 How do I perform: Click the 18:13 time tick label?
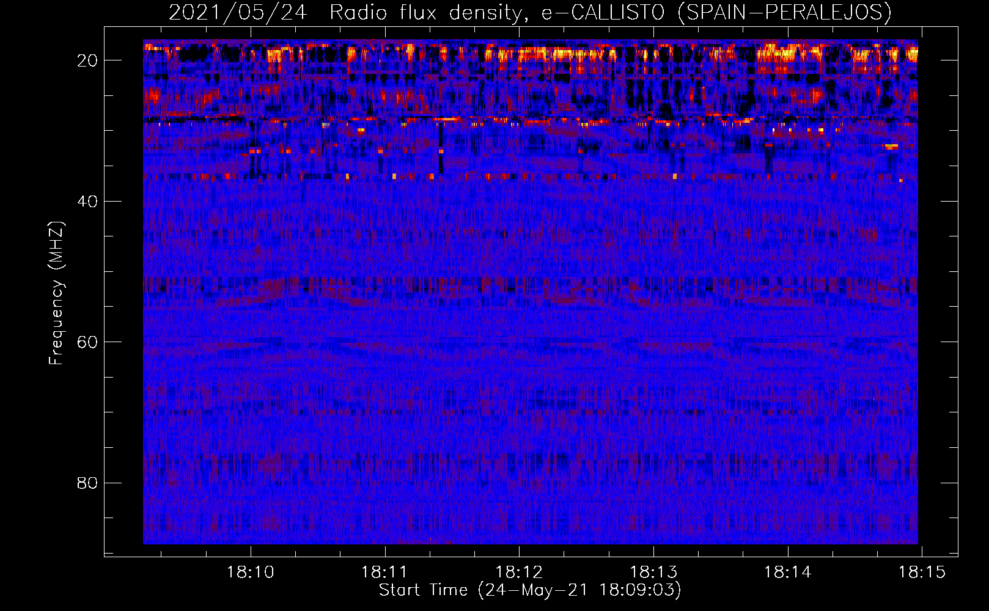click(653, 572)
